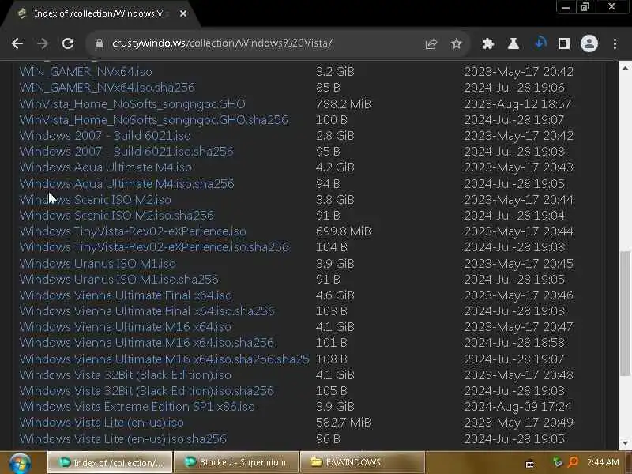Download Windows Scenic ISO M2.iso
Screen dimensions: 632x474
[x=95, y=200]
